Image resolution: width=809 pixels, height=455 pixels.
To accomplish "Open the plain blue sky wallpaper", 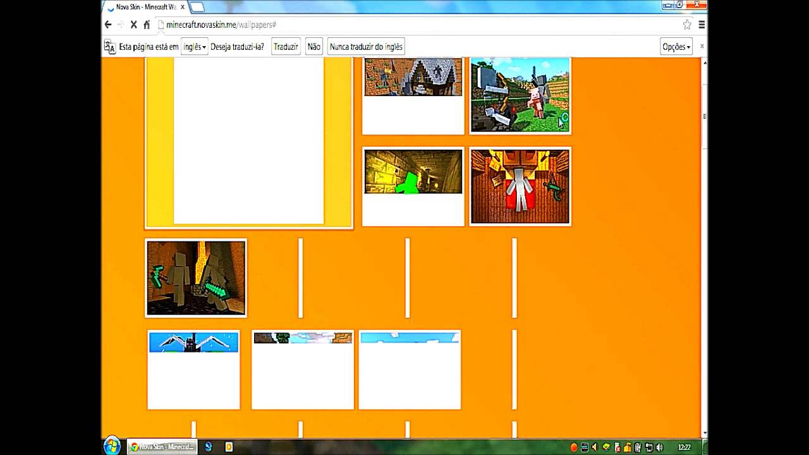I will tap(410, 370).
